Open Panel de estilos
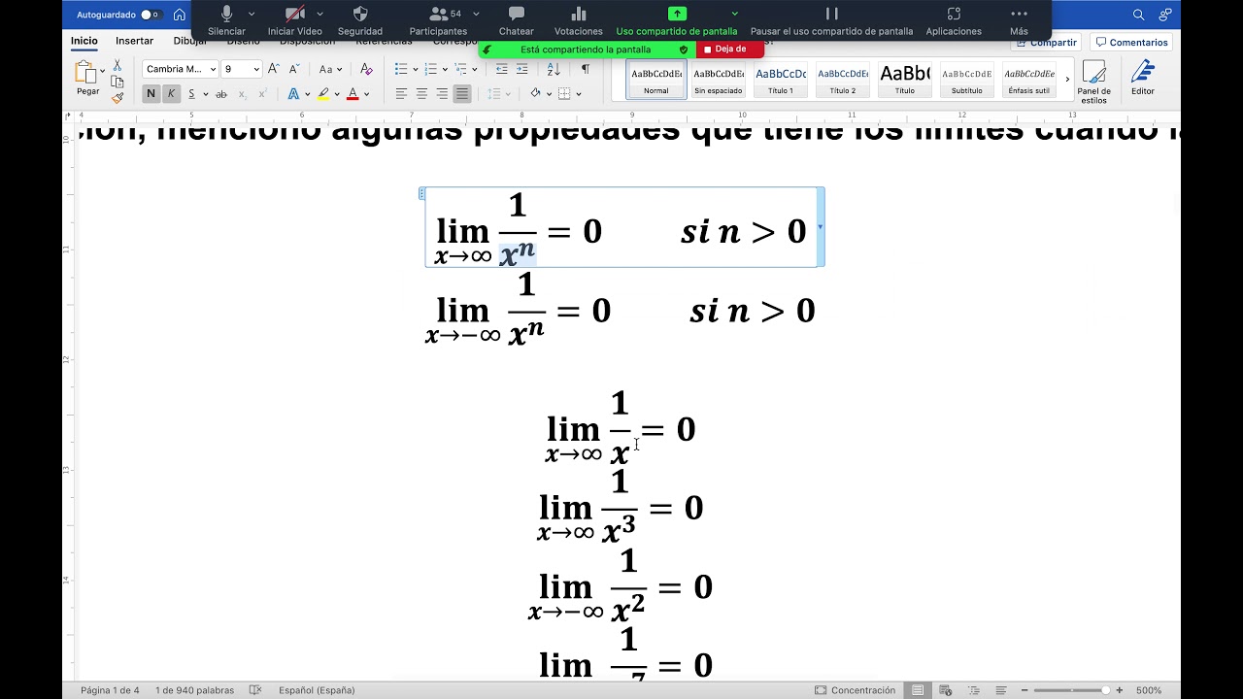This screenshot has height=699, width=1243. [x=1093, y=82]
